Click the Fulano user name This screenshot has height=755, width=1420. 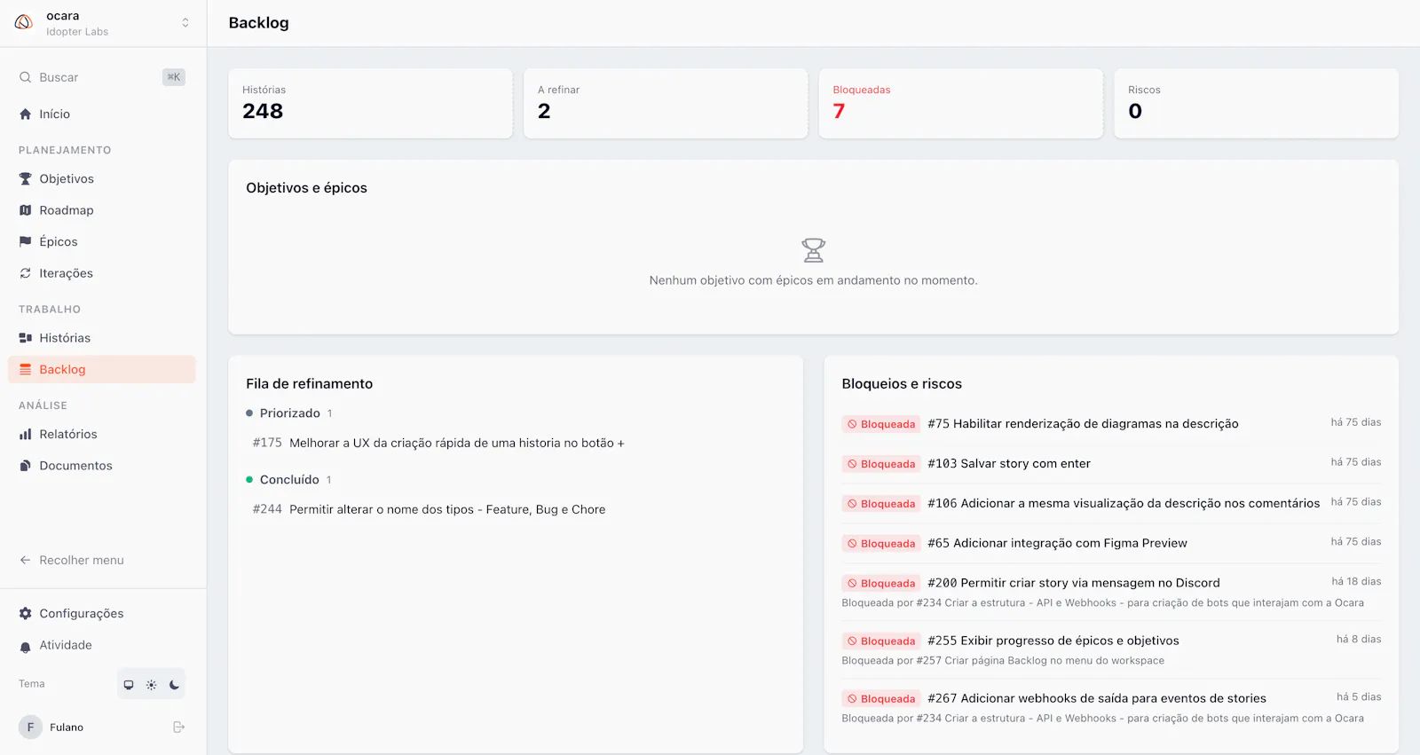67,727
